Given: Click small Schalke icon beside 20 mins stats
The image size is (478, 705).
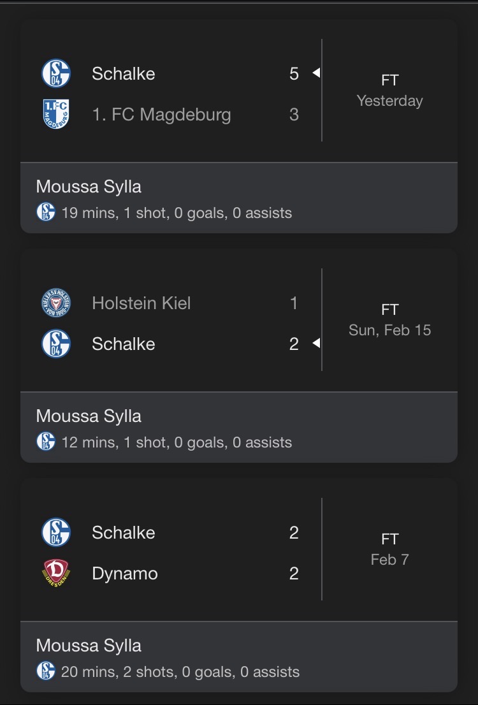Looking at the screenshot, I should point(46,671).
